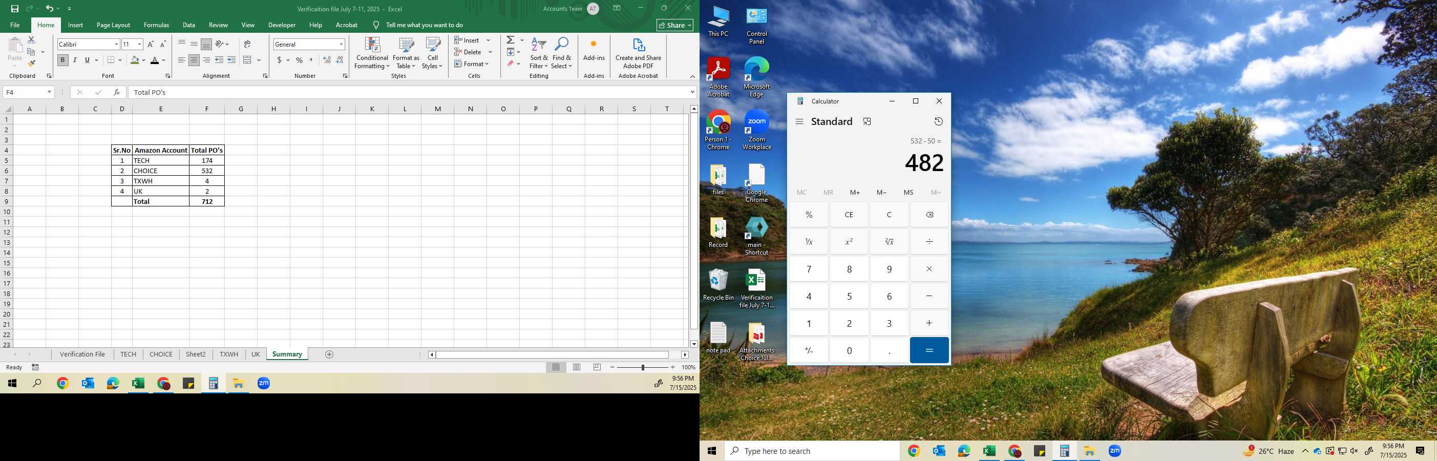This screenshot has width=1437, height=461.
Task: Click the AutoSum sigma icon
Action: (511, 40)
